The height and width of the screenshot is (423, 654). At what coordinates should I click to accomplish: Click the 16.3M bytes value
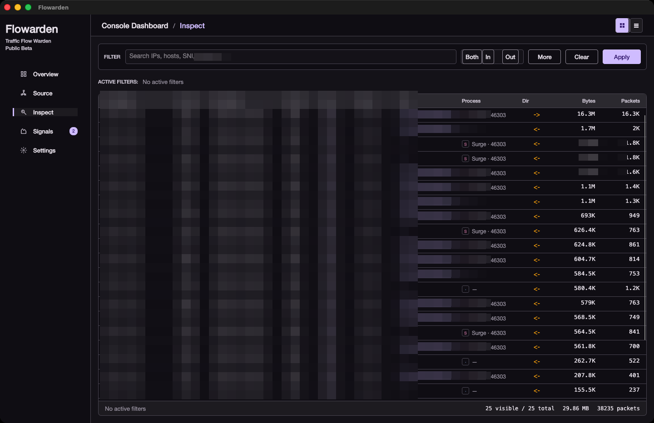click(586, 114)
